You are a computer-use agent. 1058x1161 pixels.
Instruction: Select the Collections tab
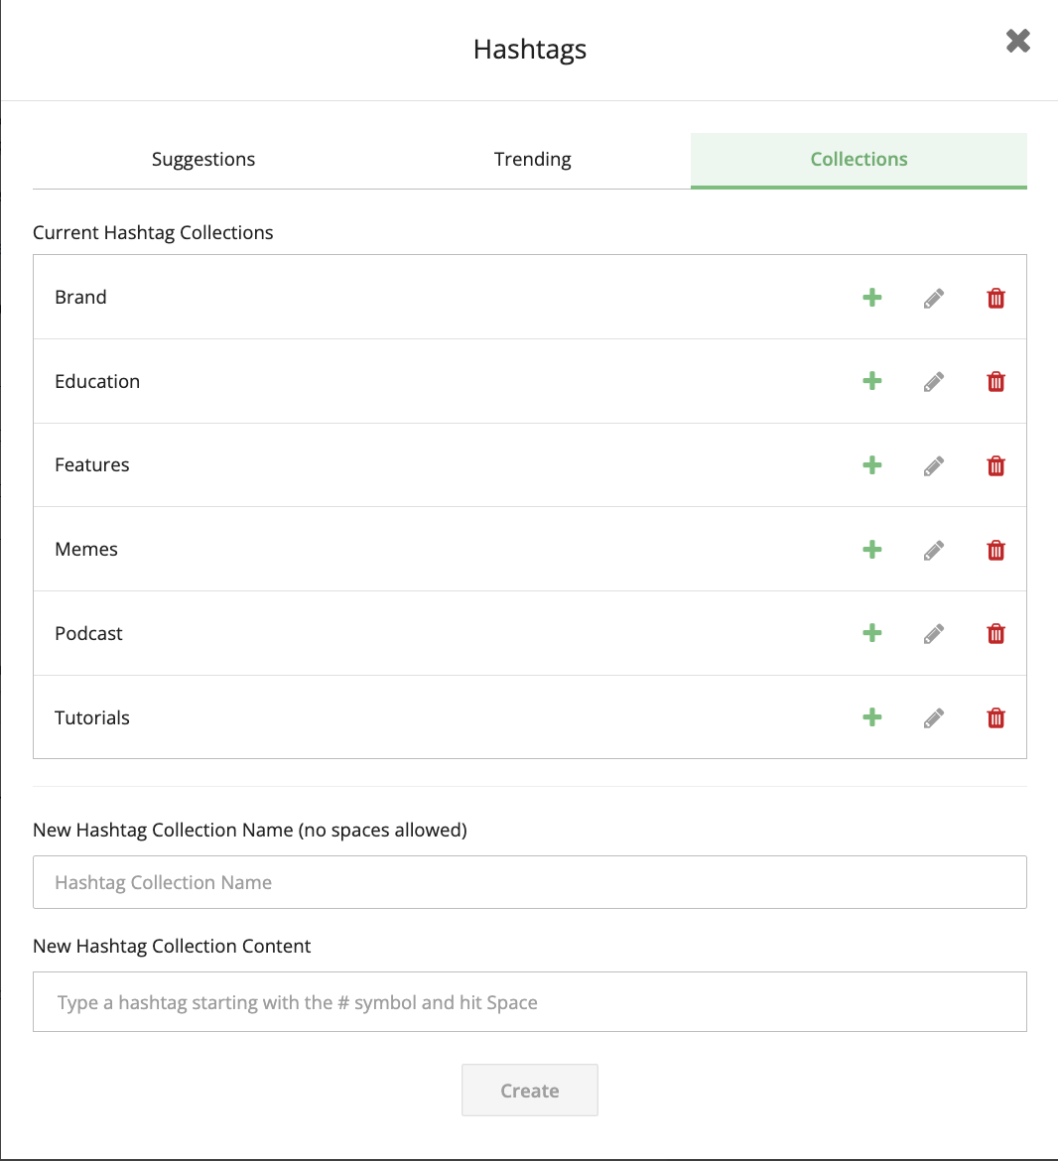858,159
